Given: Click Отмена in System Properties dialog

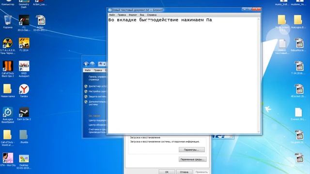Looking at the screenshot, I should (x=184, y=172).
